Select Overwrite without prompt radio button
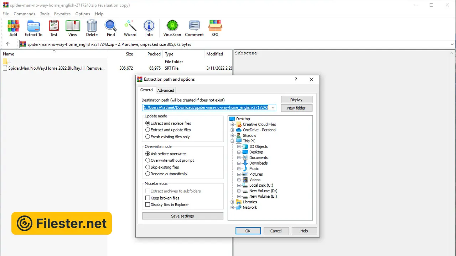 click(148, 160)
